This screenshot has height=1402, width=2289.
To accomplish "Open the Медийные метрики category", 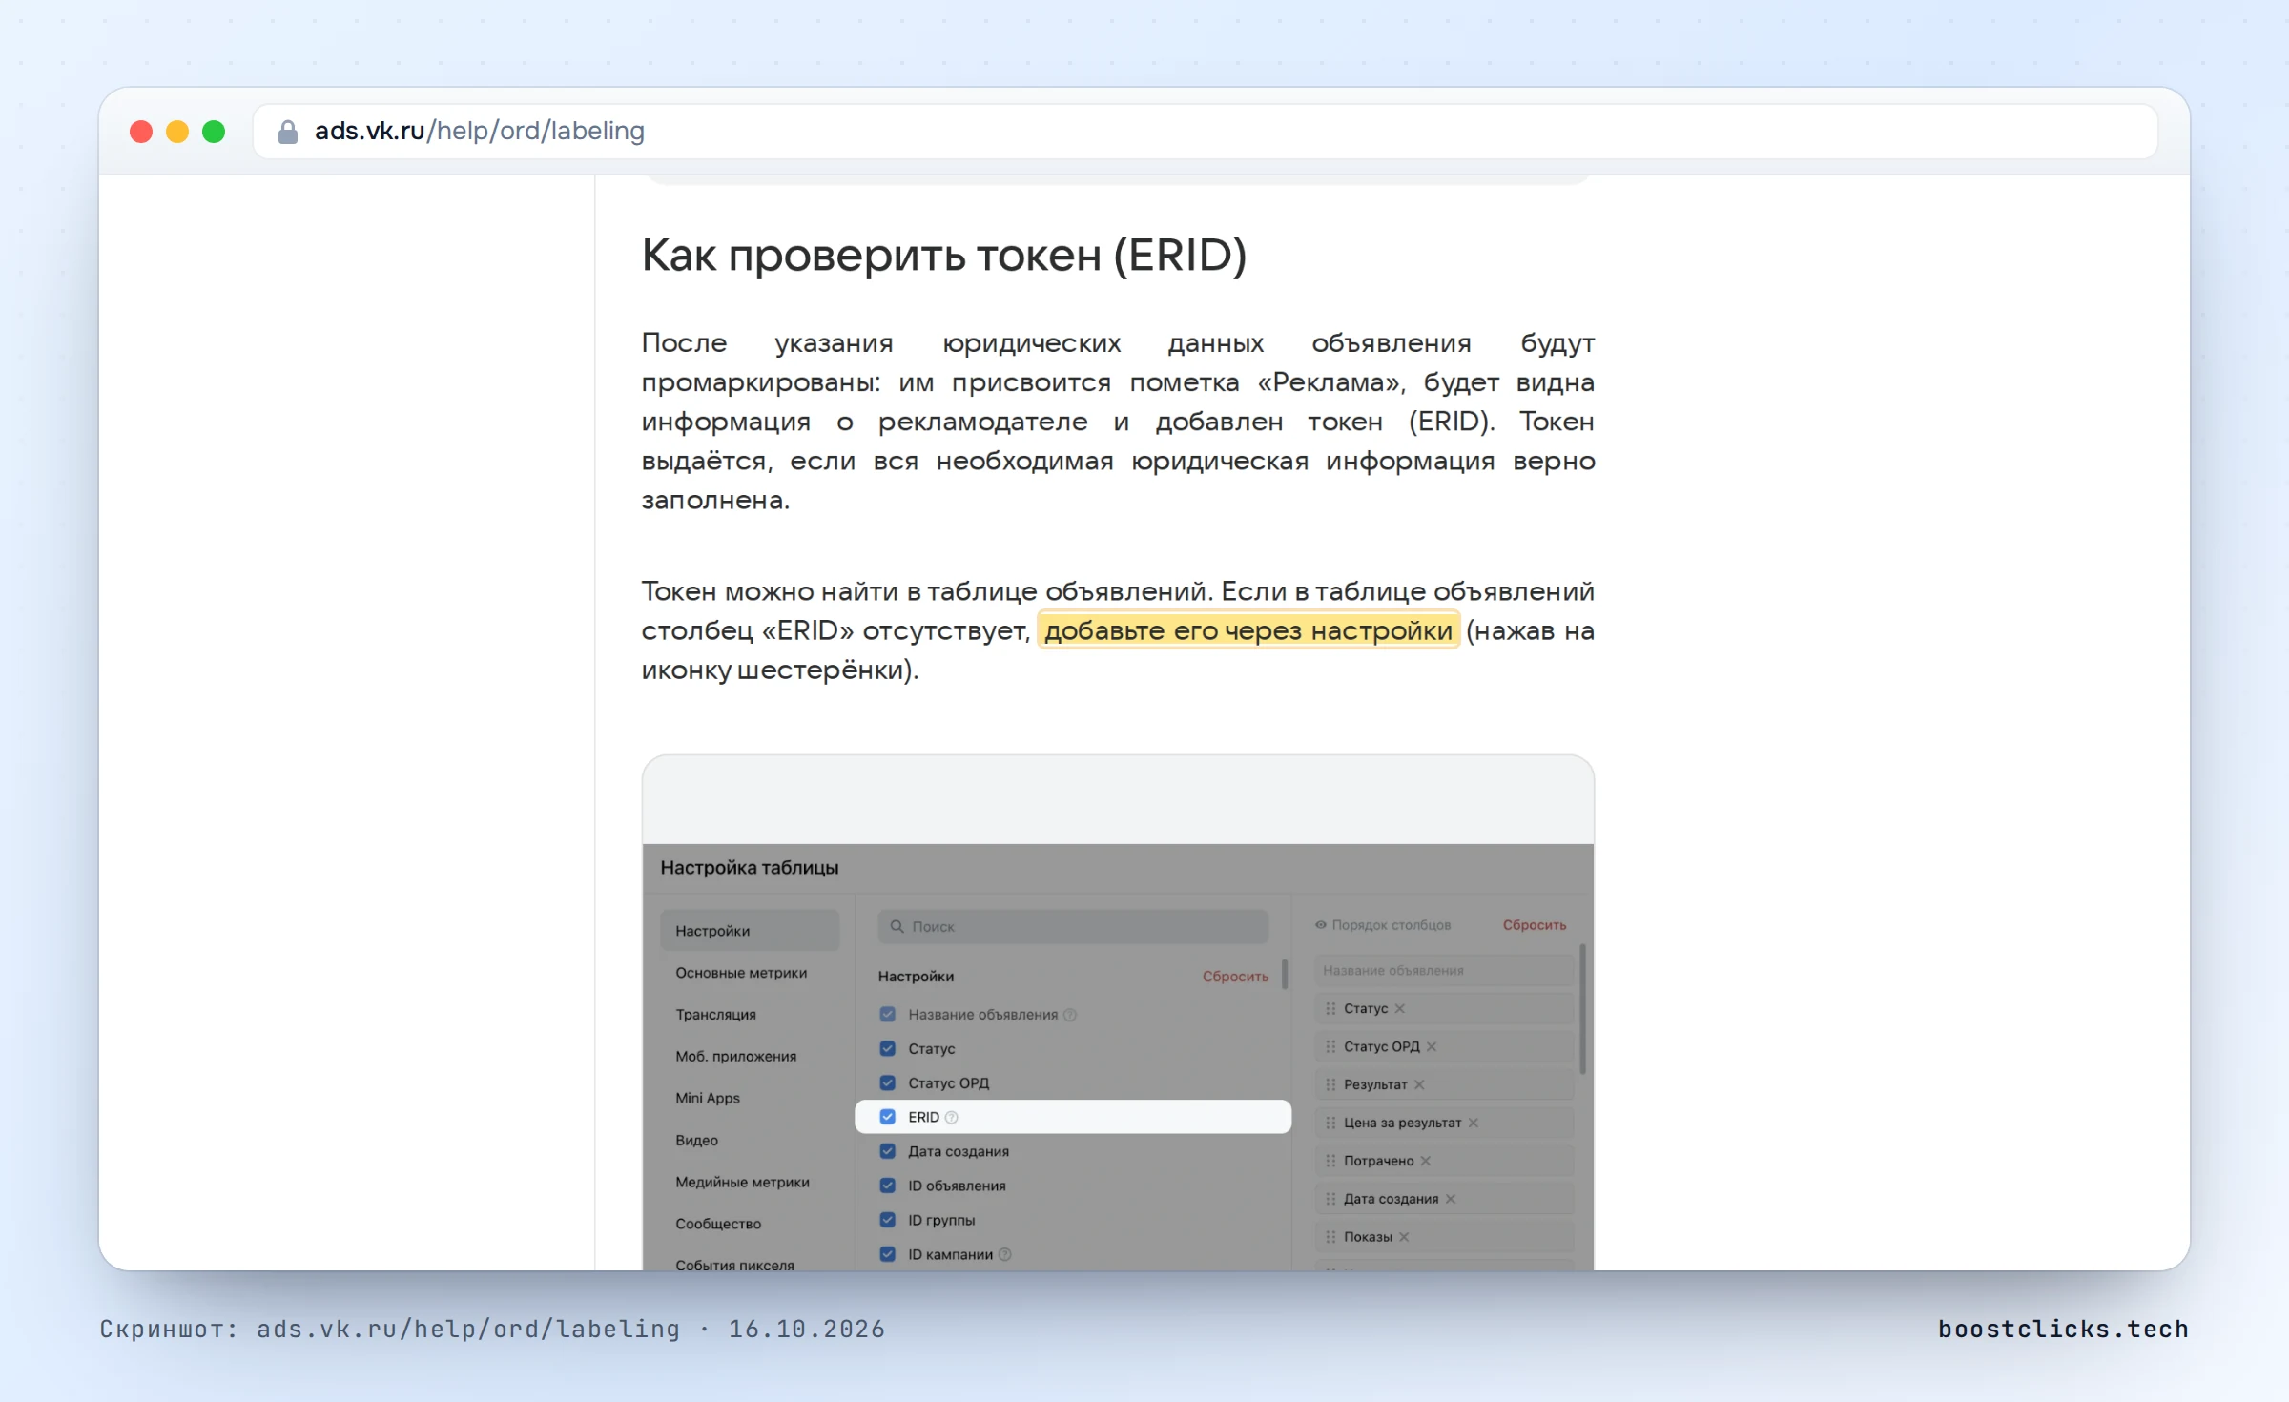I will pyautogui.click(x=742, y=1183).
